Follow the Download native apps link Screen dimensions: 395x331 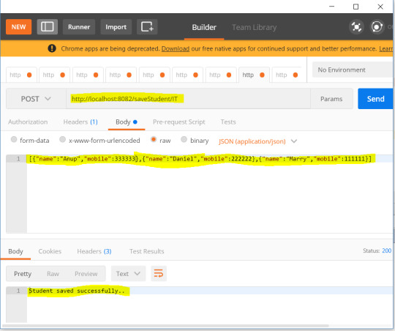point(176,48)
